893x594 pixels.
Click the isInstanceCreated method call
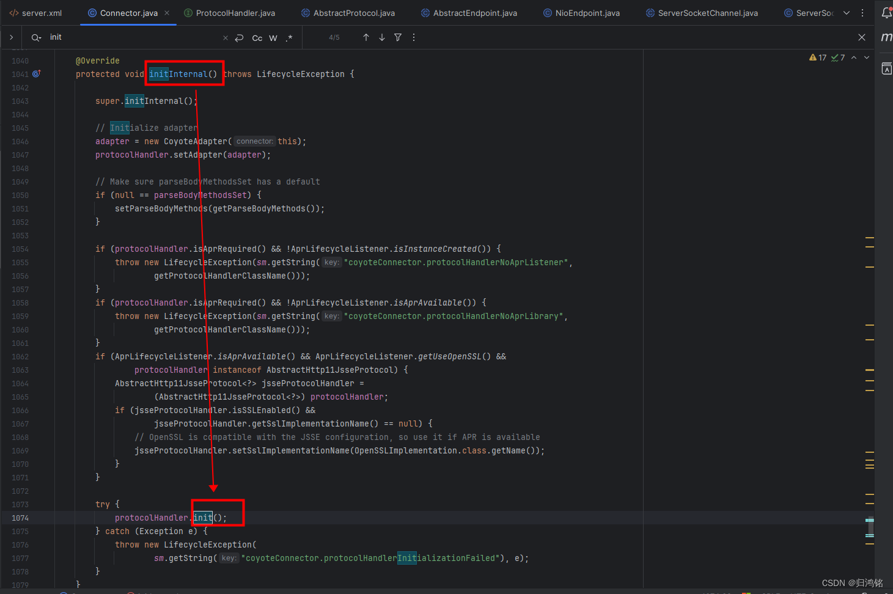(435, 249)
